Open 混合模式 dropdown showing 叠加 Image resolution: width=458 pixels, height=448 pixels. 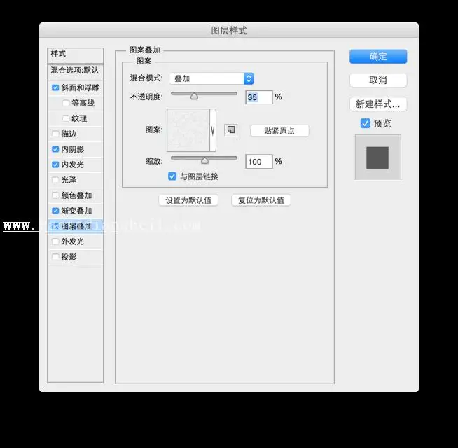point(211,78)
